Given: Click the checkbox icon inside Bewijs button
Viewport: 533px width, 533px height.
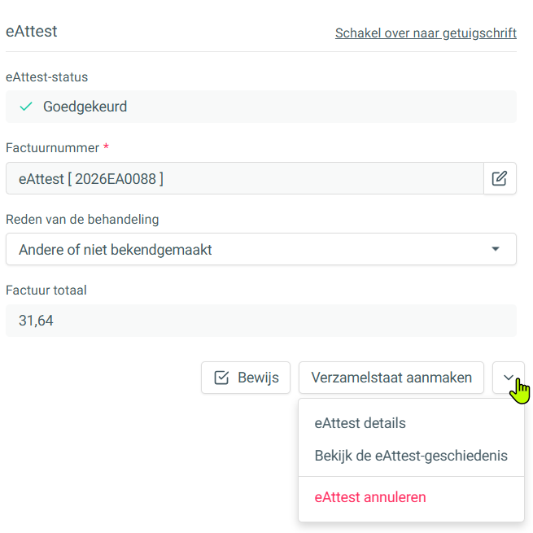Looking at the screenshot, I should pyautogui.click(x=221, y=378).
